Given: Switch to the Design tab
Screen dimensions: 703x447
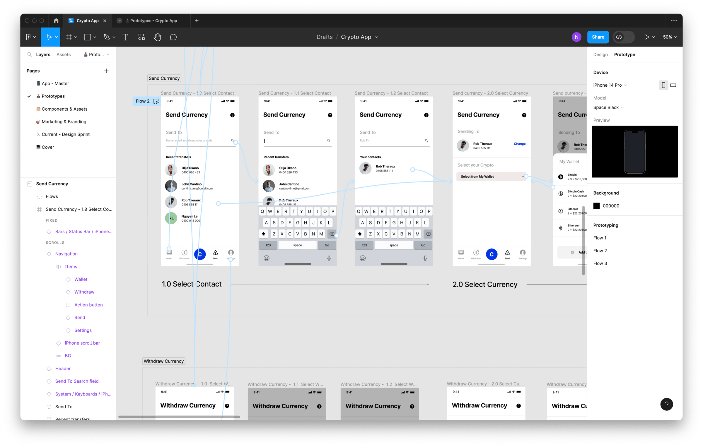Looking at the screenshot, I should tap(600, 54).
